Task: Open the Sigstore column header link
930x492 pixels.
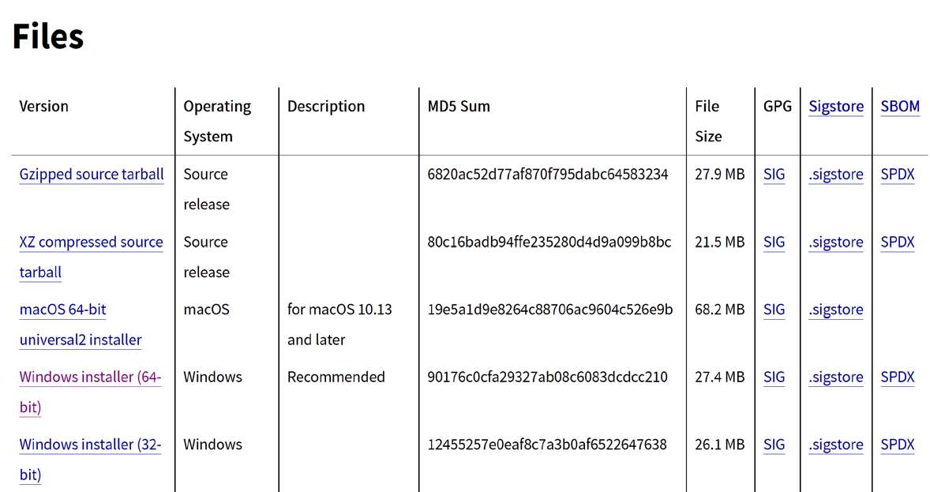Action: tap(836, 107)
